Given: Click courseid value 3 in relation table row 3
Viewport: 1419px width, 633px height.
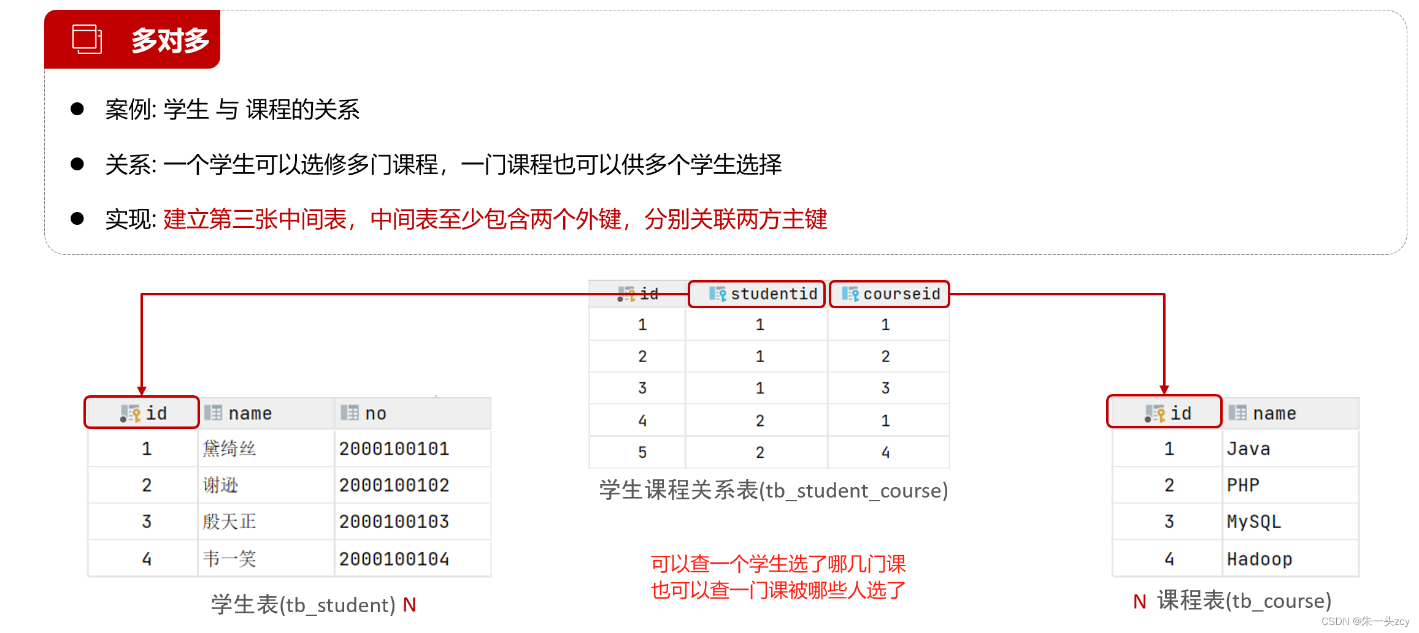Looking at the screenshot, I should 885,388.
